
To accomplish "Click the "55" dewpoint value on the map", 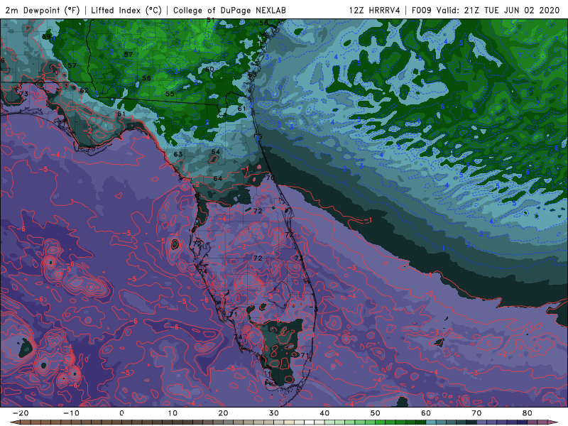I will coord(170,94).
